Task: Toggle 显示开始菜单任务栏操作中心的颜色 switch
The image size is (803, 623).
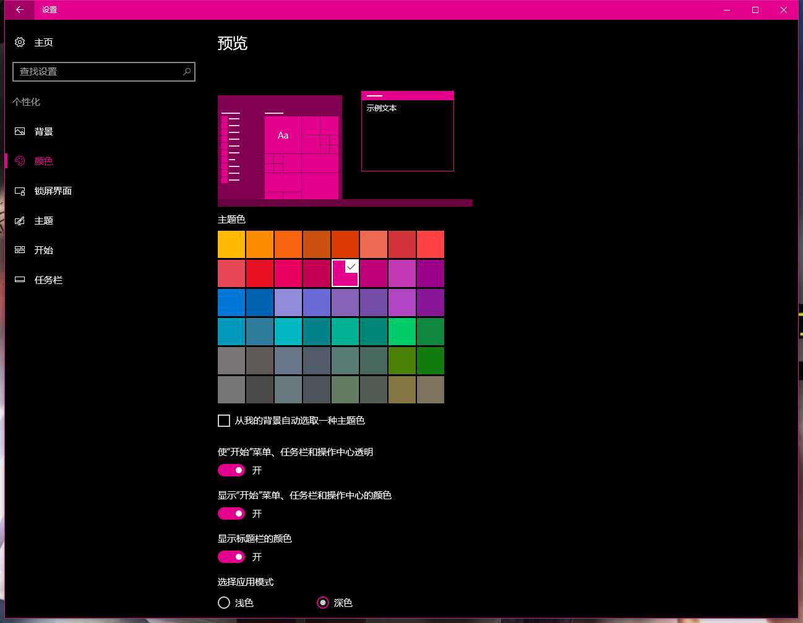Action: [231, 513]
